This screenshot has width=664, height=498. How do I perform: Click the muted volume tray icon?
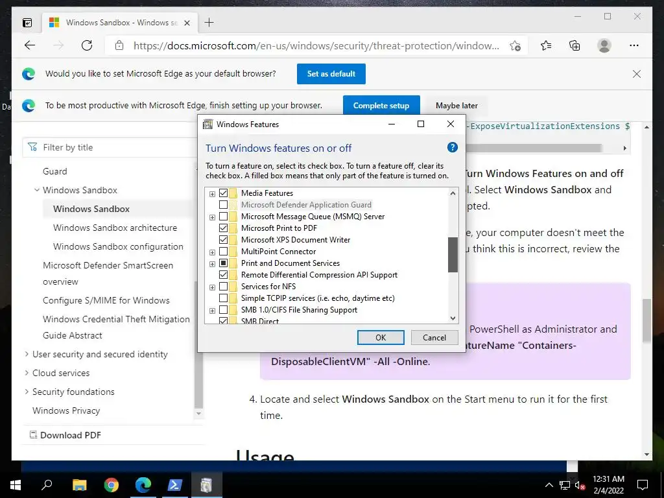(580, 485)
